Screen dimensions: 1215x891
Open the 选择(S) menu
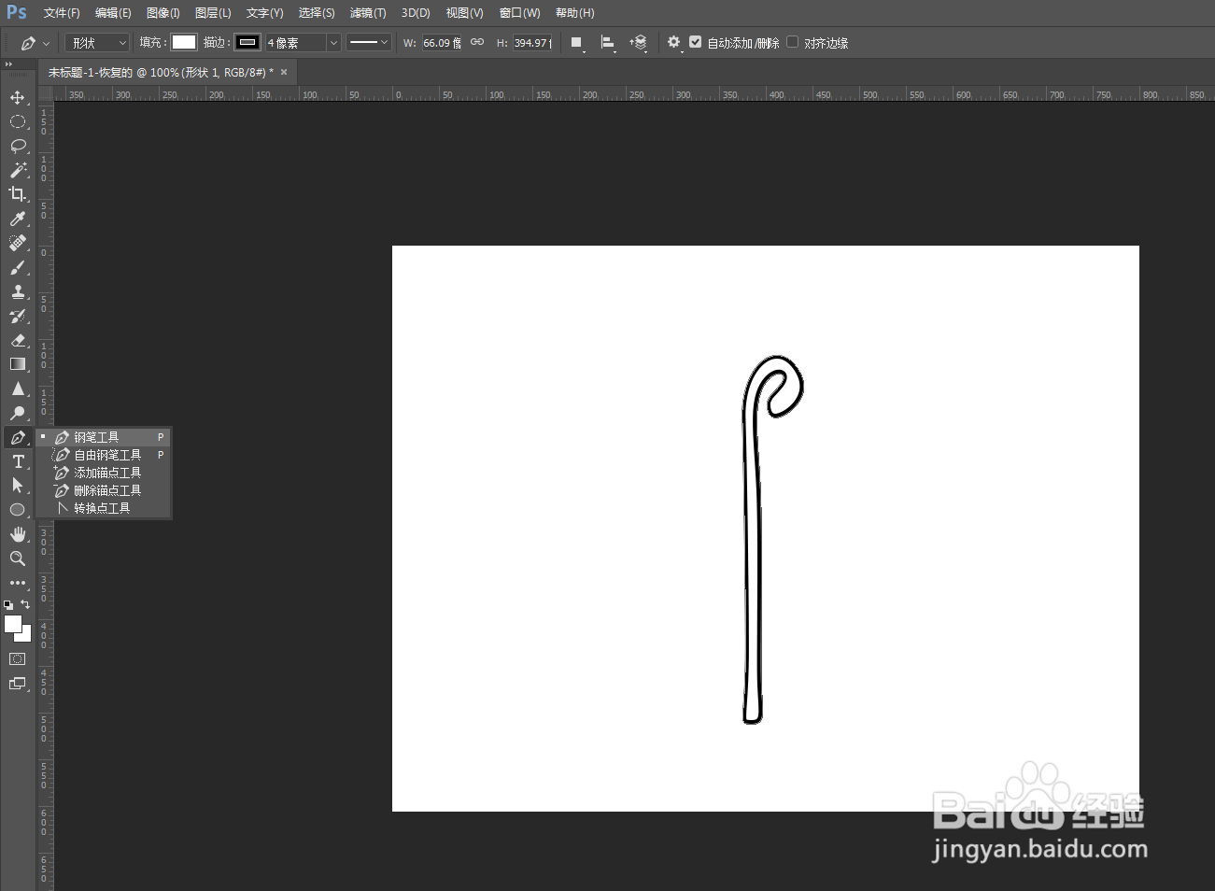pyautogui.click(x=317, y=13)
